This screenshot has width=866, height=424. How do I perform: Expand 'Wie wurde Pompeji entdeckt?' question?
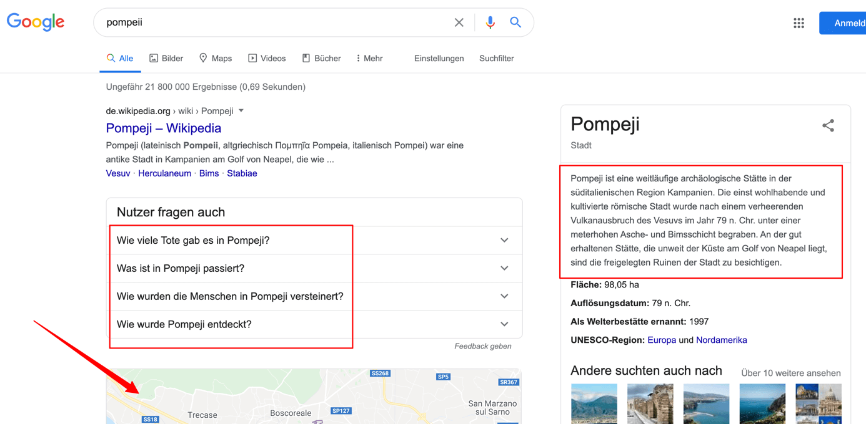tap(314, 324)
